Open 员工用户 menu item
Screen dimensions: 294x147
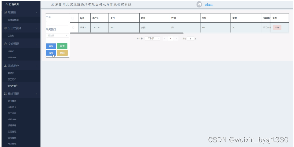[x=12, y=79]
